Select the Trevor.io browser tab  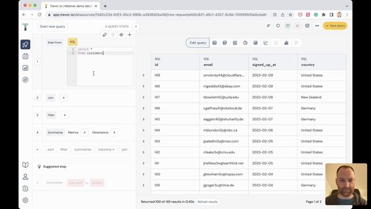(71, 6)
